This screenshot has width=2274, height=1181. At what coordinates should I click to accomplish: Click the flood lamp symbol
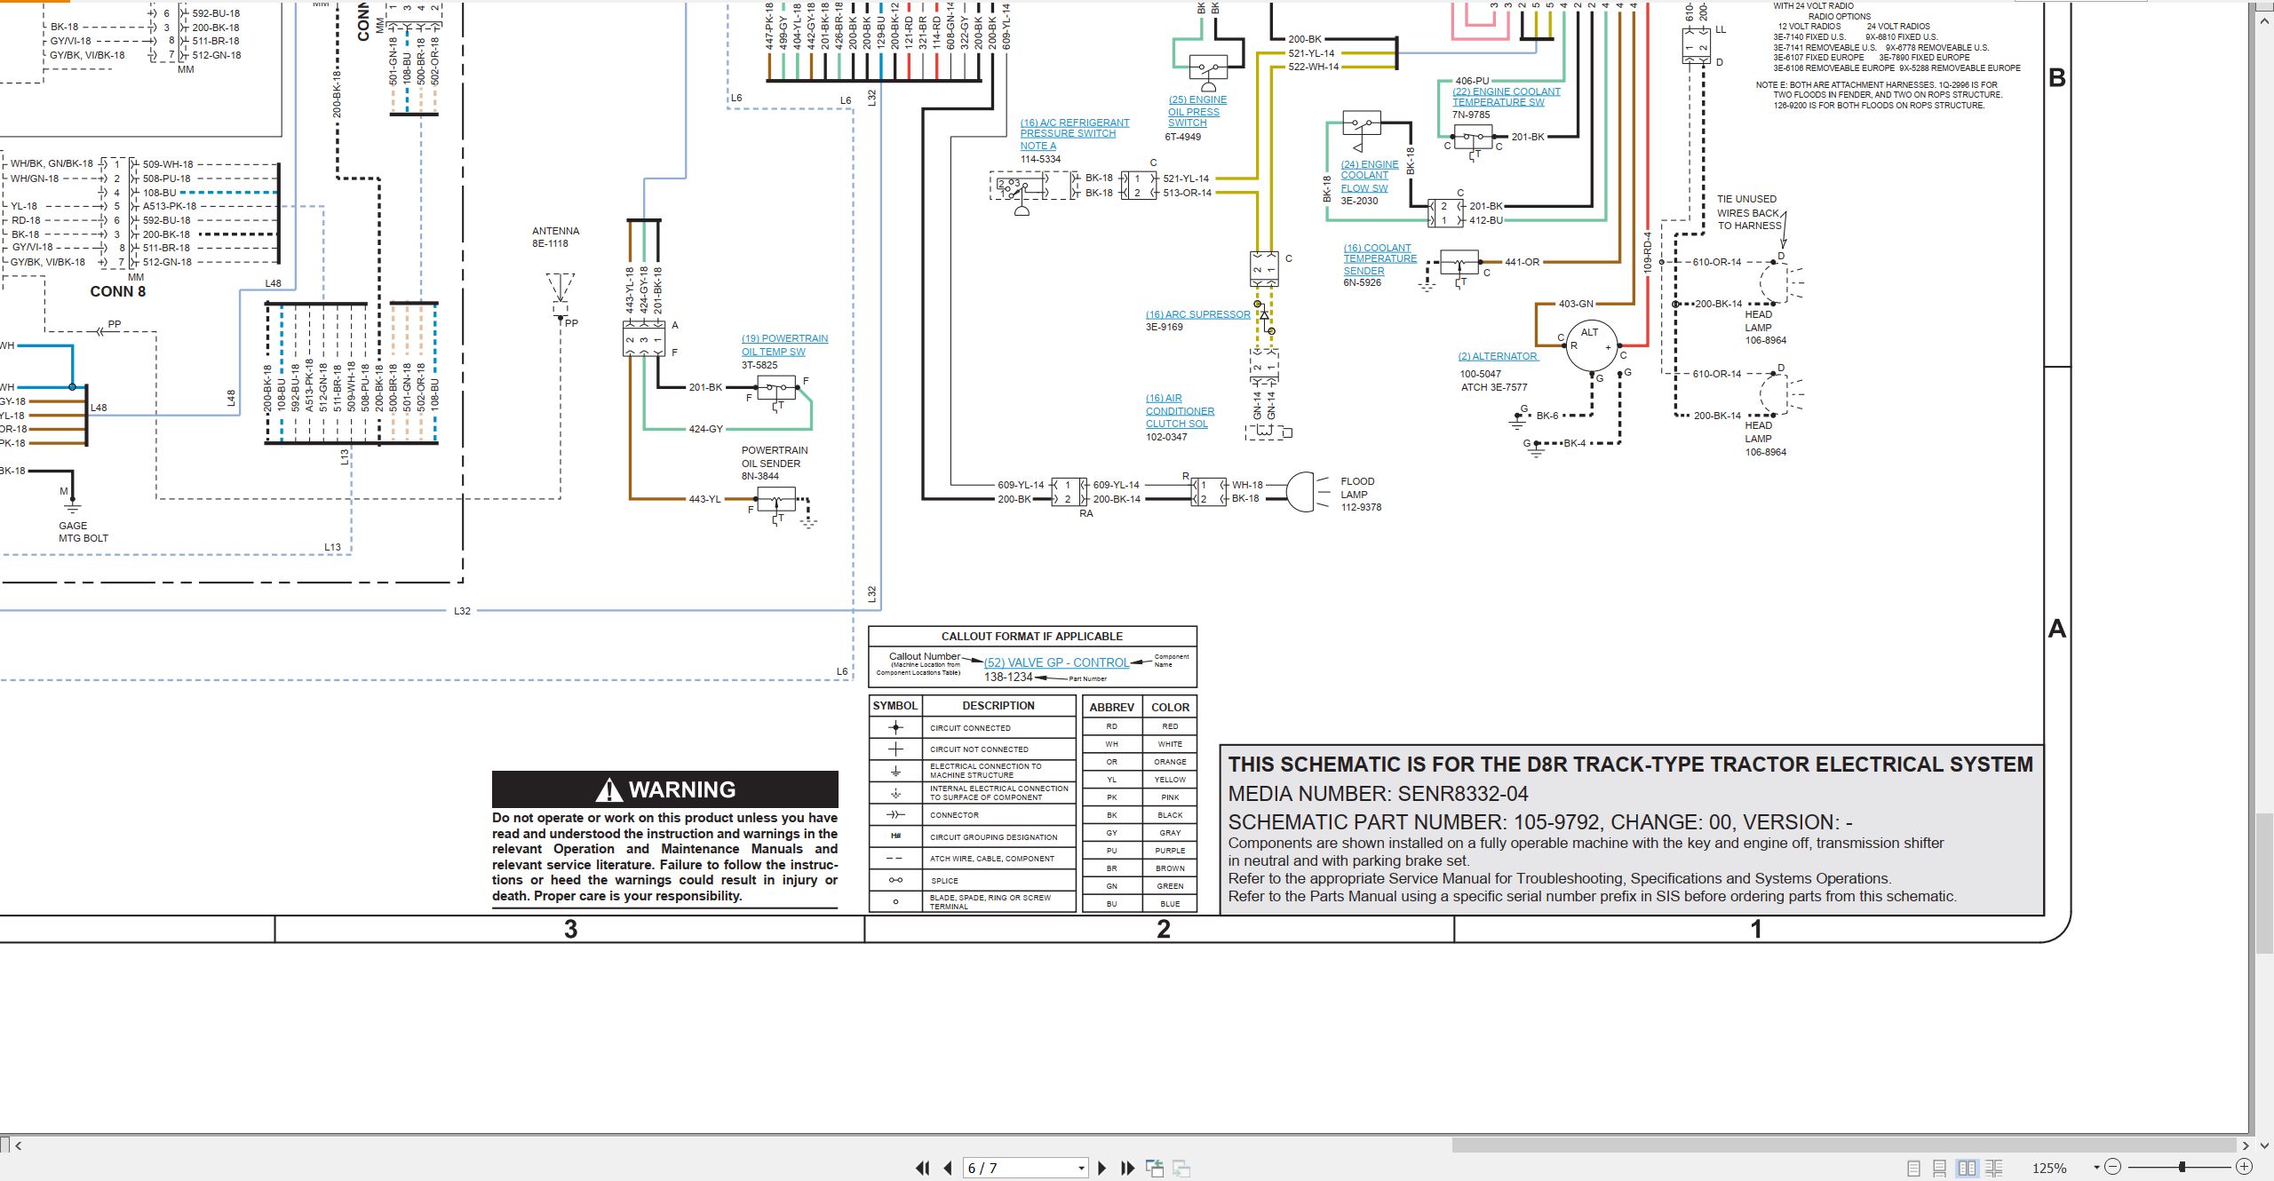(1300, 492)
